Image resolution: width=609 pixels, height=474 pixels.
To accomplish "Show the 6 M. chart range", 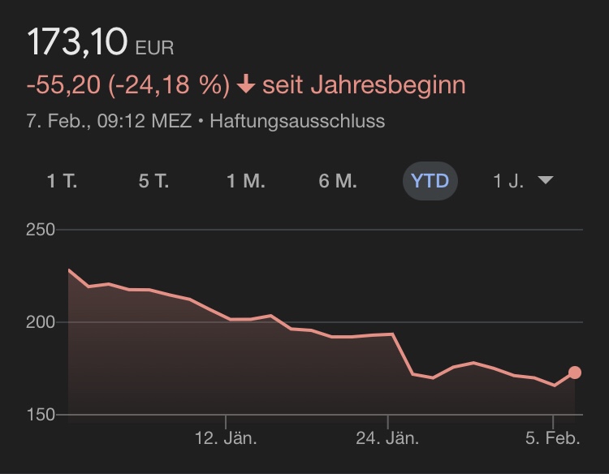I will pos(338,181).
